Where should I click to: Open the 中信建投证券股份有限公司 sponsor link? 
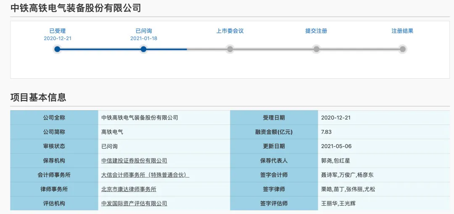pos(135,161)
